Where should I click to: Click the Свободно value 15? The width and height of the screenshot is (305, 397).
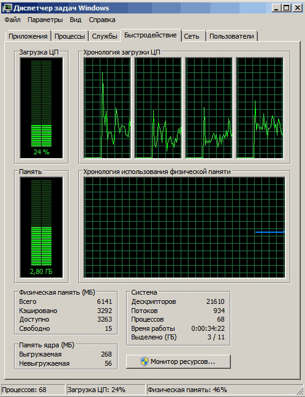[x=108, y=328]
